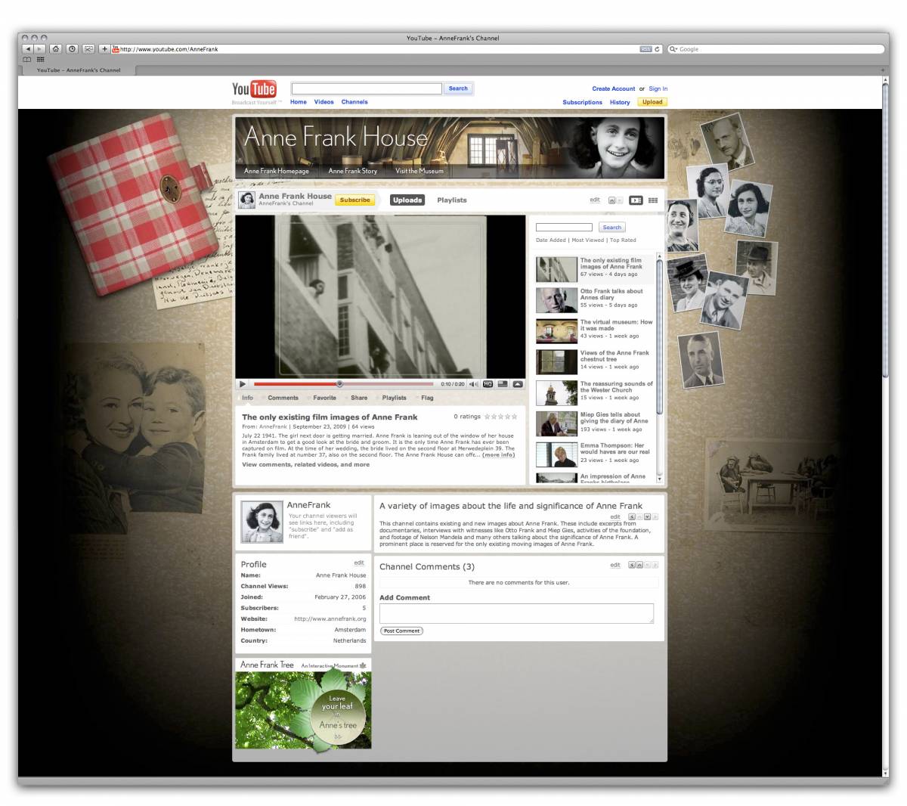Open the browser home page icon
The width and height of the screenshot is (907, 806).
coord(56,49)
